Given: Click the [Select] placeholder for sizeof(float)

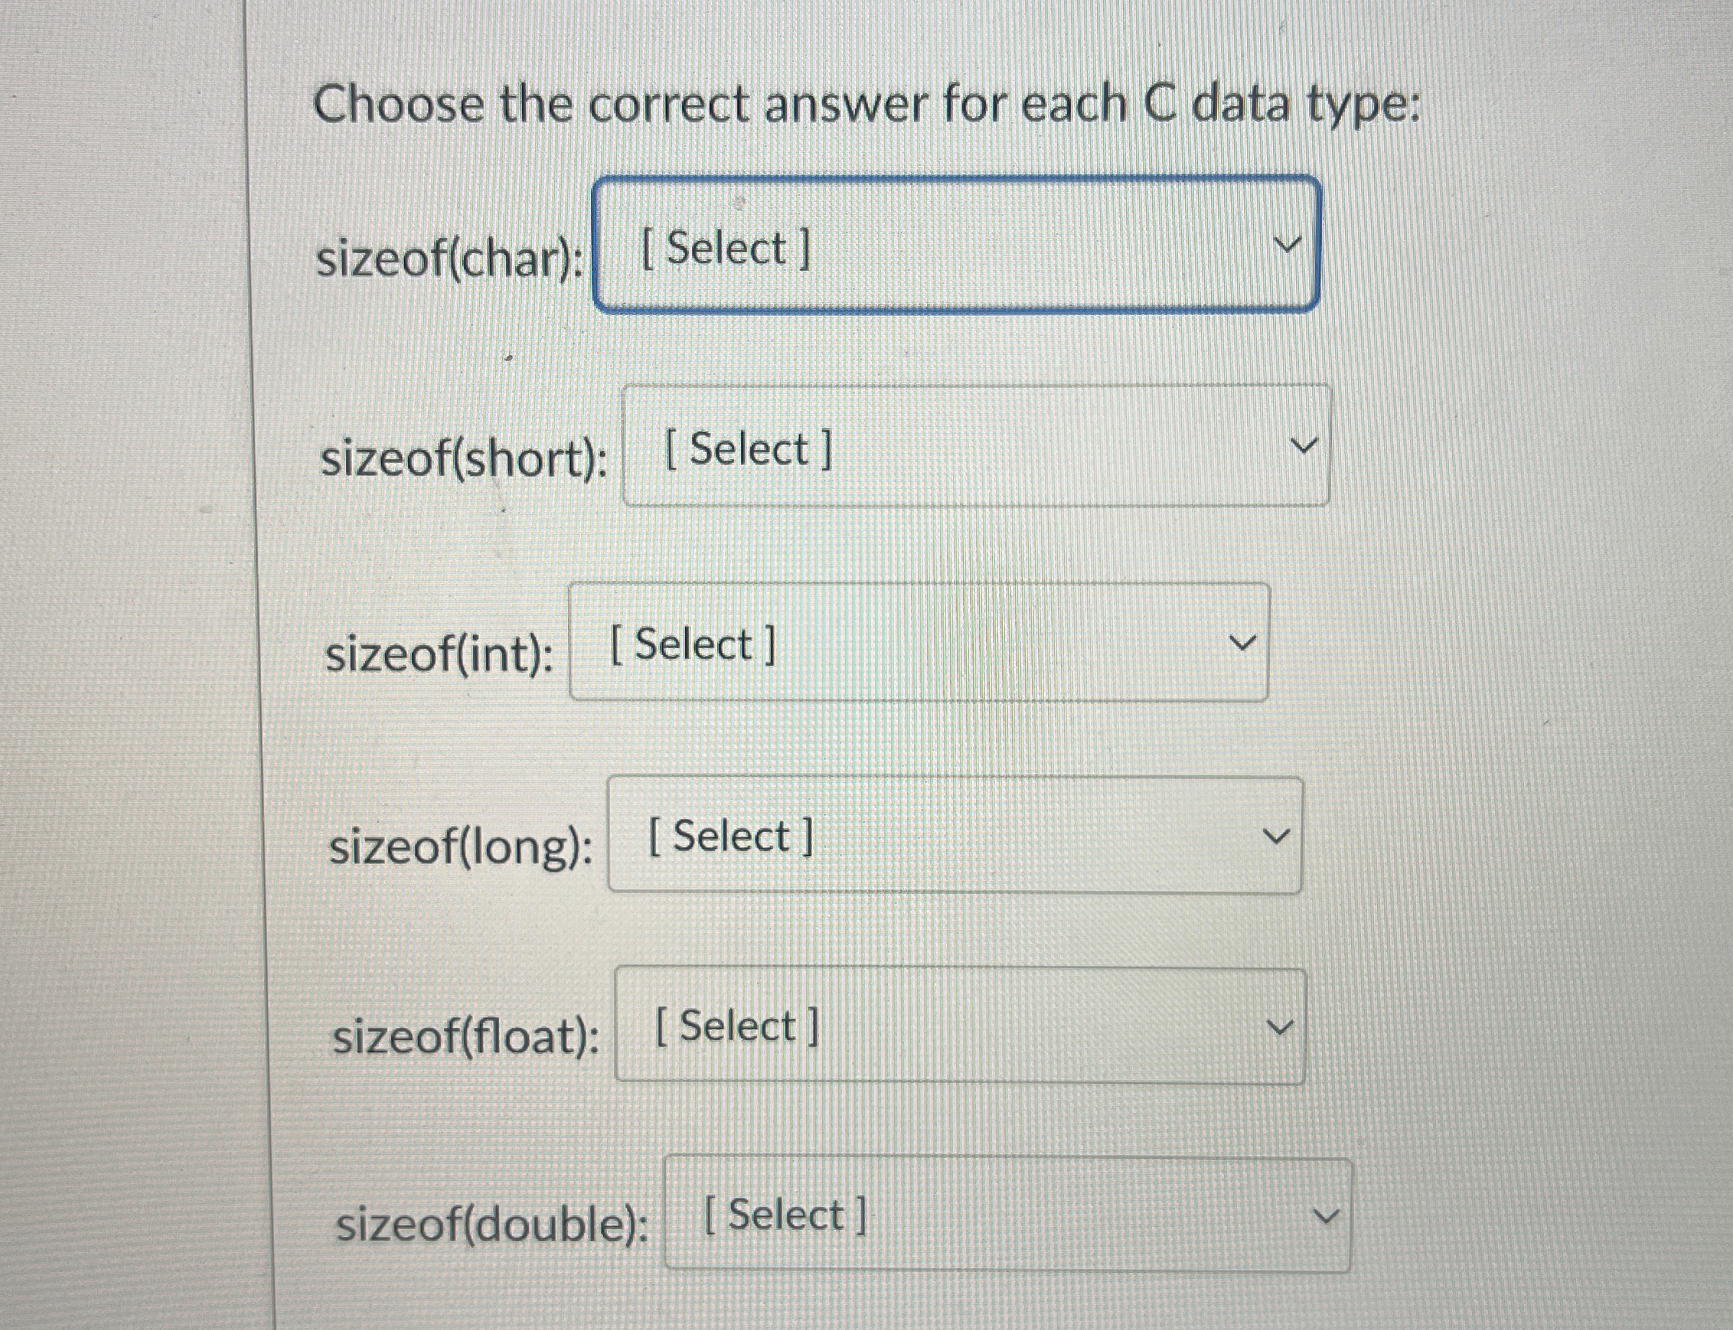Looking at the screenshot, I should tap(735, 1026).
